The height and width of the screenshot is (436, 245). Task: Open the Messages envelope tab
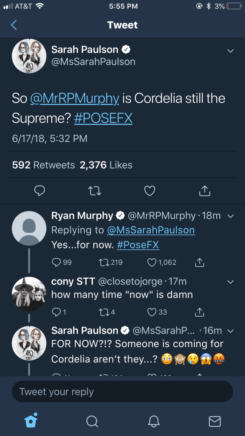[214, 421]
